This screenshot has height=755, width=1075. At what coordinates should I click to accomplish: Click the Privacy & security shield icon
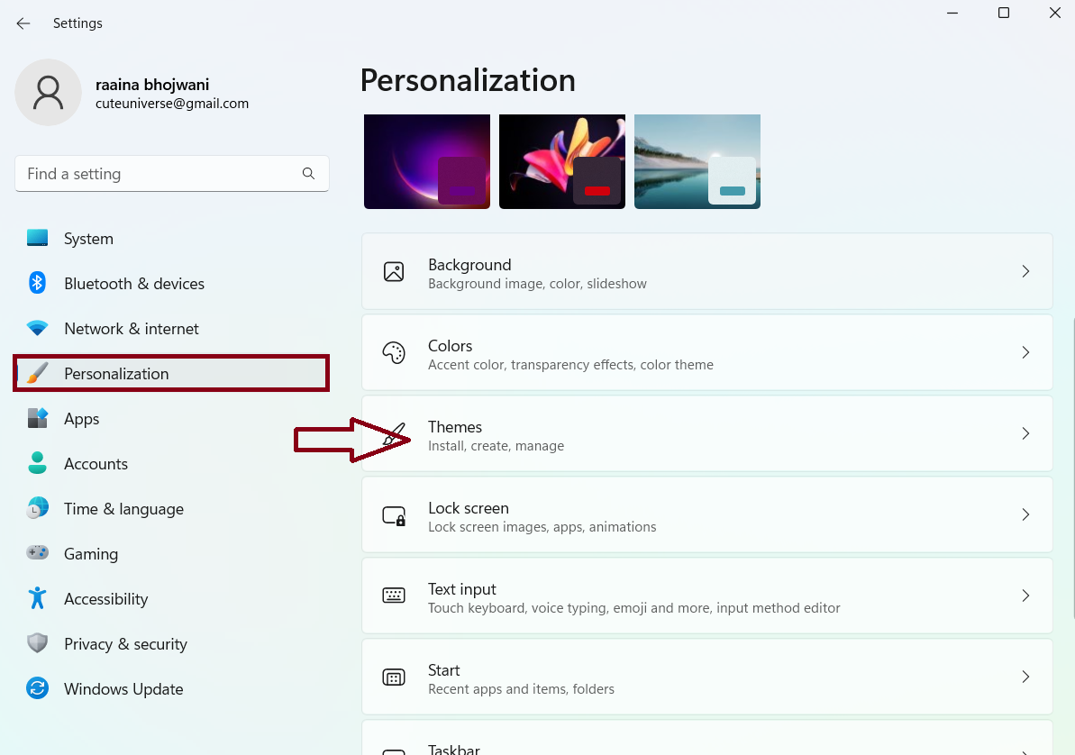pos(37,644)
